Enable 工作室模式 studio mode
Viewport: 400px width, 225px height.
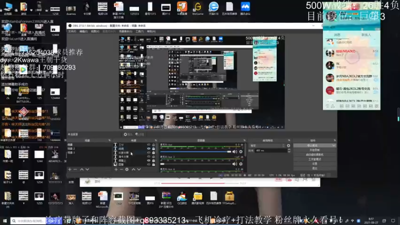(314, 159)
